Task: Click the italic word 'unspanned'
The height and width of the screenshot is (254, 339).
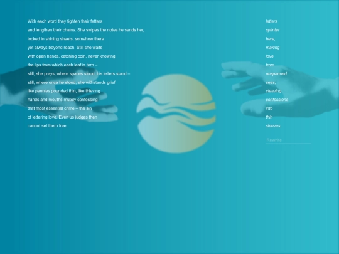Action: (x=276, y=74)
